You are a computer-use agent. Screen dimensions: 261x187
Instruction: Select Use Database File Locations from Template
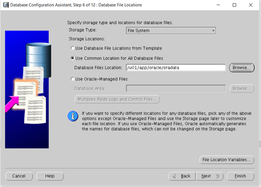click(72, 48)
